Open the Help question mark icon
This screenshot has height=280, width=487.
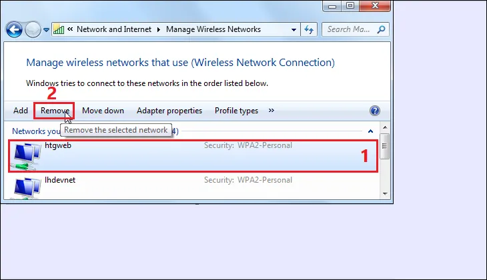(375, 111)
